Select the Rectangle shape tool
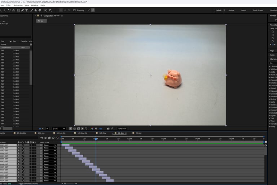Screen dimensions: 277x185 (18, 10)
